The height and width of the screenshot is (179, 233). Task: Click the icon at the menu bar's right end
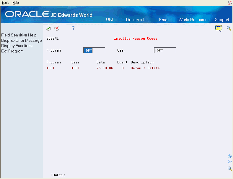230,3
